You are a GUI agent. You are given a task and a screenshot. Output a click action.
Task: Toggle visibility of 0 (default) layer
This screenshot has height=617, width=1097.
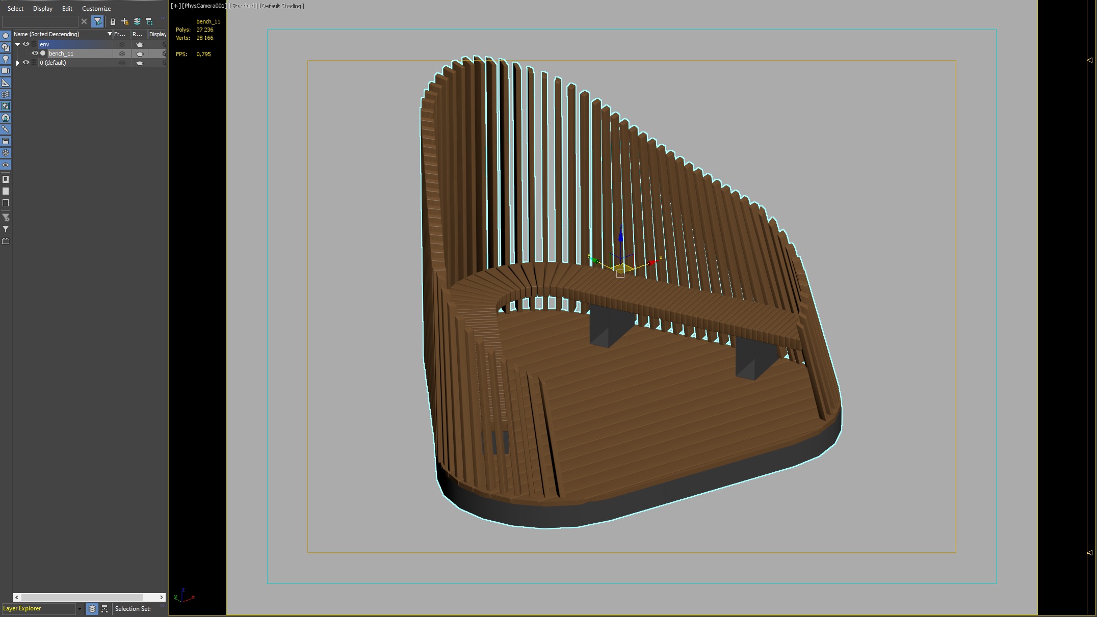point(26,63)
